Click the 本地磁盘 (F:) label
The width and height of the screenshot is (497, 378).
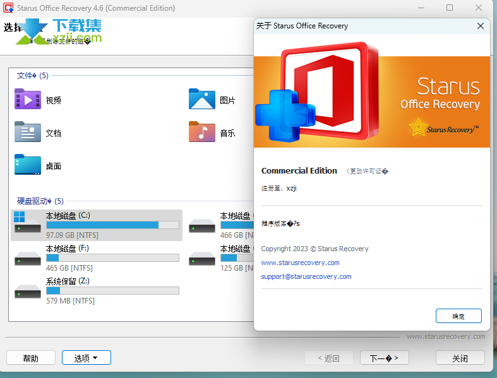pos(67,249)
